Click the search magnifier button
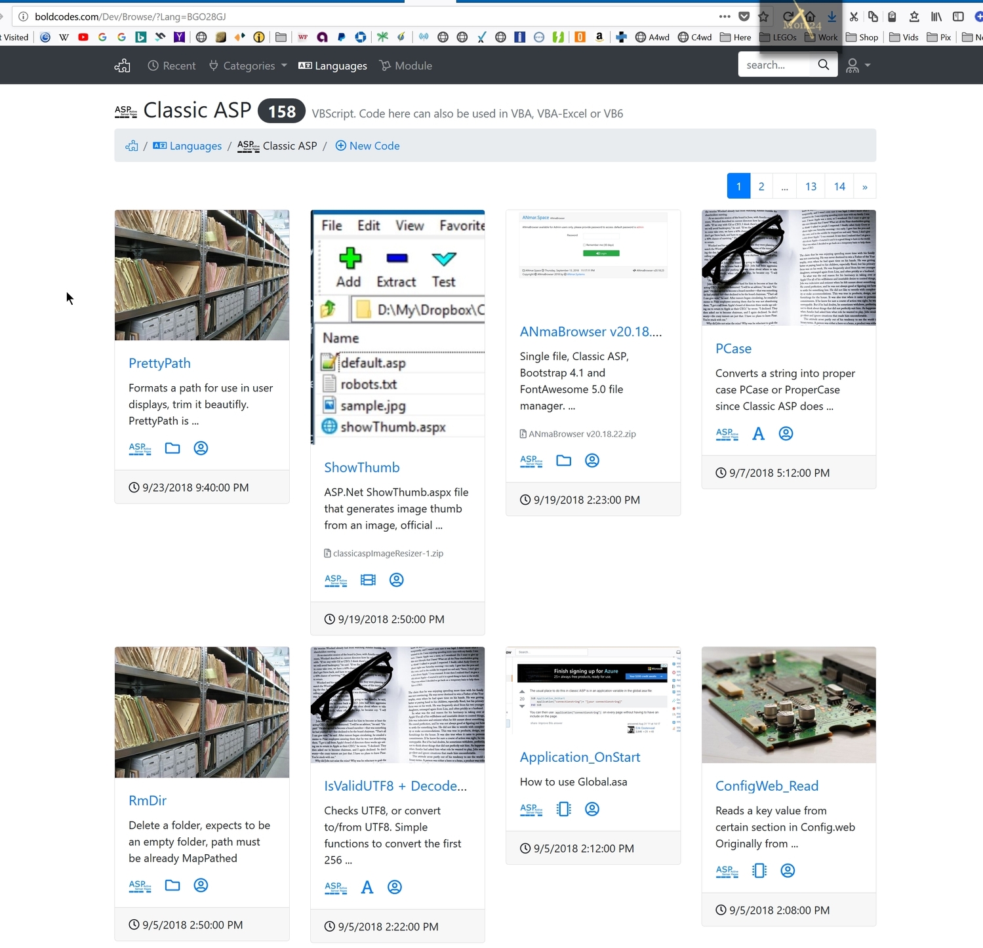Image resolution: width=983 pixels, height=948 pixels. 824,65
